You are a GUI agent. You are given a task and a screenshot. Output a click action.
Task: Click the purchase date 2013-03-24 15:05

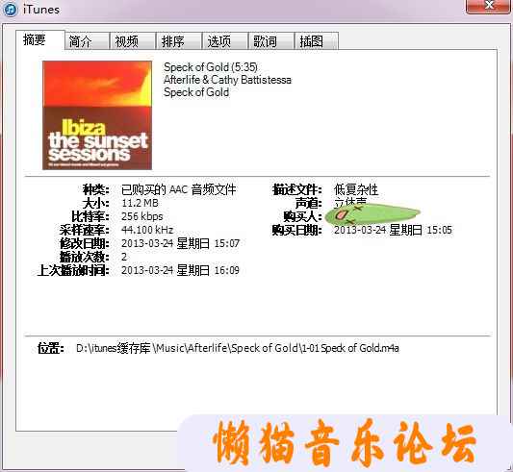(x=393, y=230)
